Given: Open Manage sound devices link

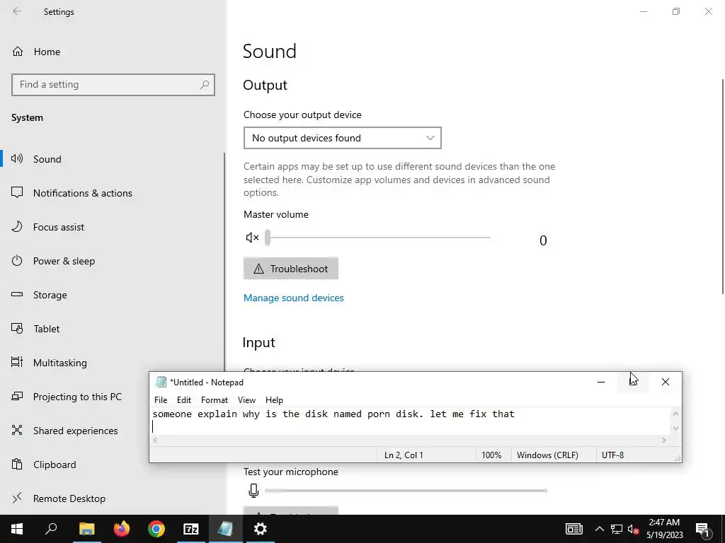Looking at the screenshot, I should pyautogui.click(x=294, y=298).
